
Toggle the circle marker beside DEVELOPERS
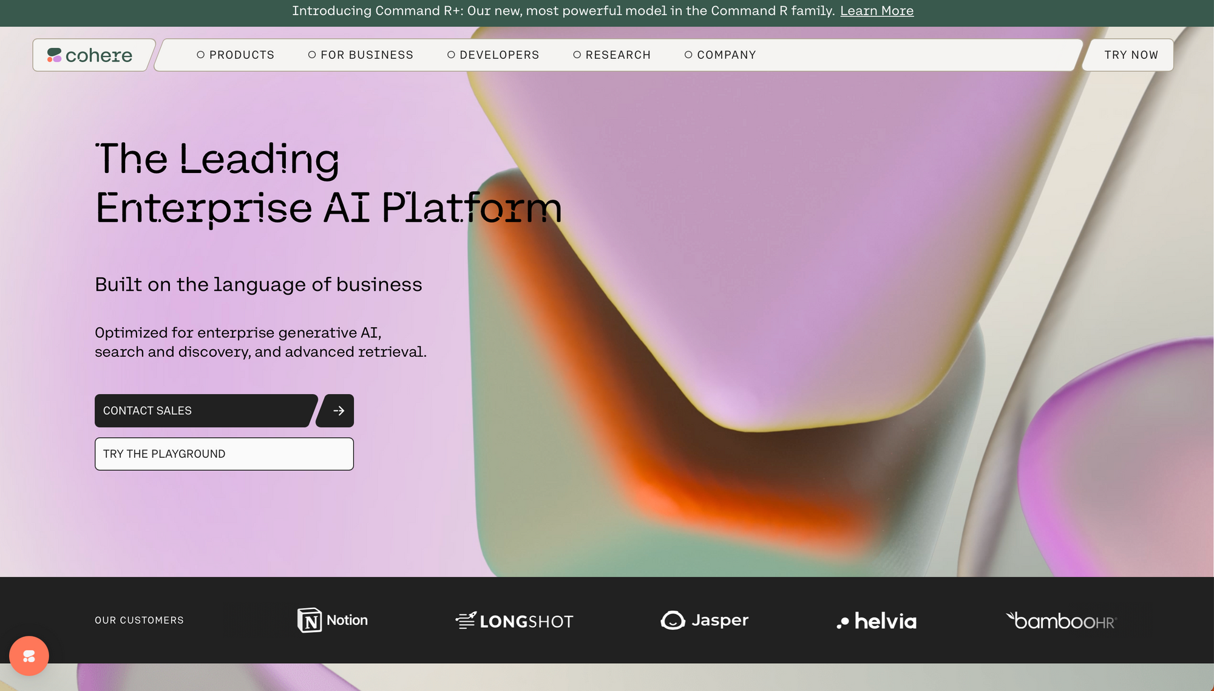point(450,54)
